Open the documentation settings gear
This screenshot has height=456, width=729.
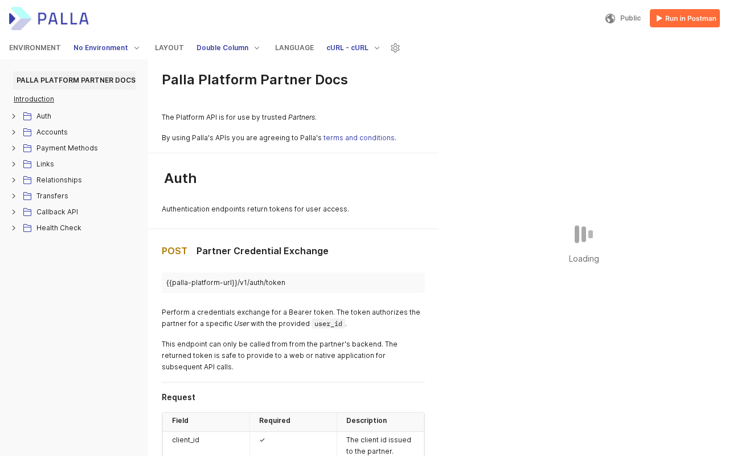tap(395, 48)
